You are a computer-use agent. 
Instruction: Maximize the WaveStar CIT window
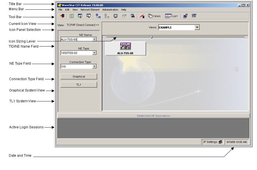pyautogui.click(x=244, y=5)
